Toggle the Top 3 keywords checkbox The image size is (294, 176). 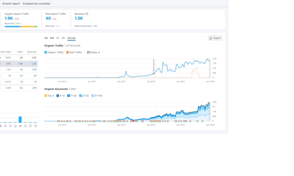(x=46, y=96)
